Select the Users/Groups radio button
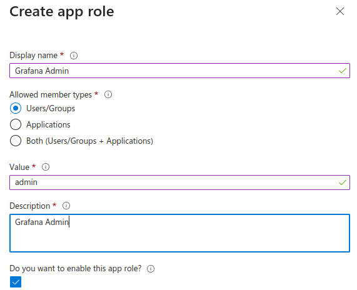Image resolution: width=357 pixels, height=290 pixels. pyautogui.click(x=16, y=108)
